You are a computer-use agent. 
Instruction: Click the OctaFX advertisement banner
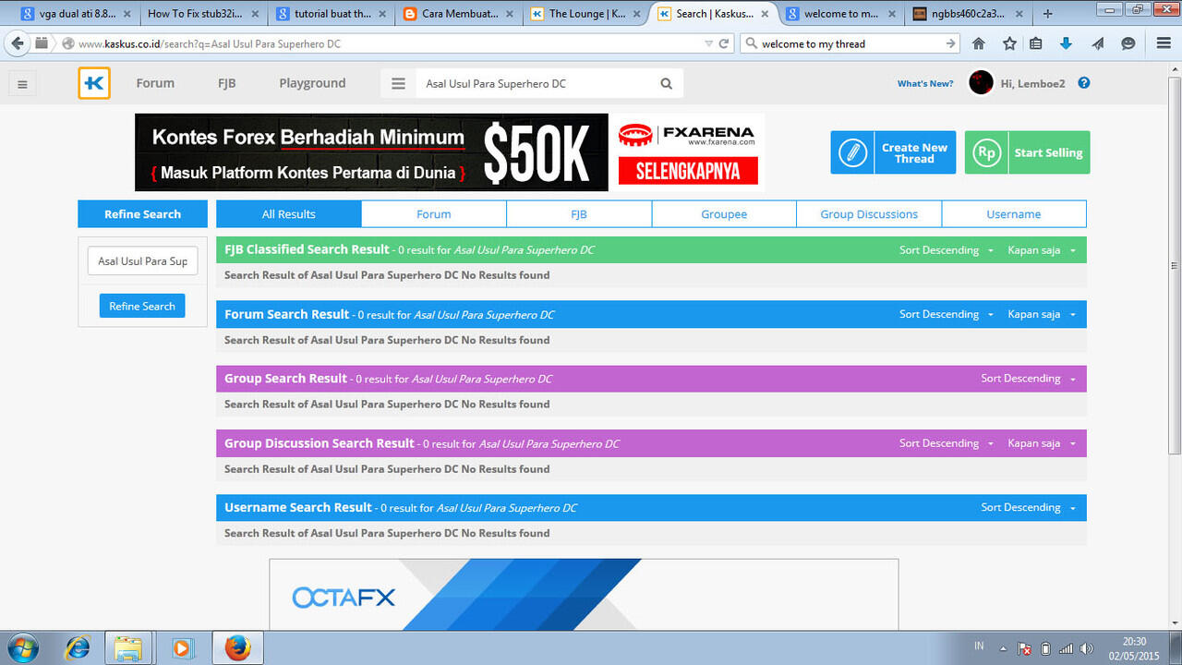(x=584, y=594)
